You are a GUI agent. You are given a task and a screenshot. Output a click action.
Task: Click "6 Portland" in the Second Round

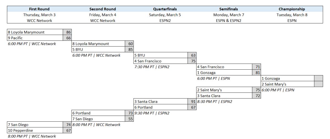click(98, 113)
